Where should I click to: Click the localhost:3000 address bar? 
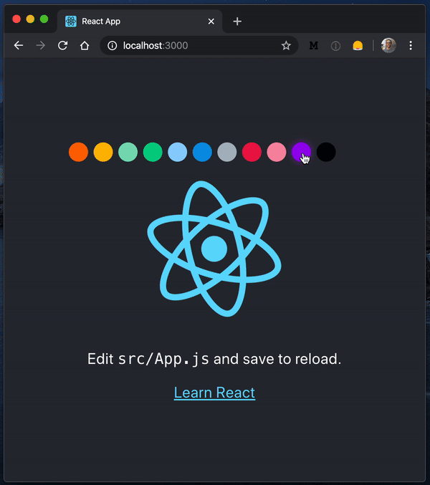(x=199, y=46)
